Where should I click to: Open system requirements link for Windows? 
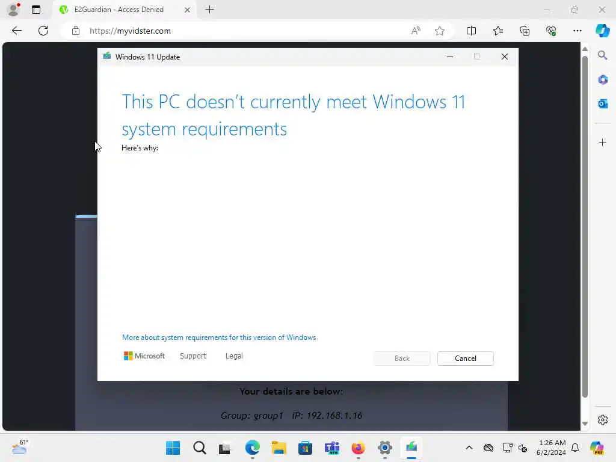coord(219,337)
